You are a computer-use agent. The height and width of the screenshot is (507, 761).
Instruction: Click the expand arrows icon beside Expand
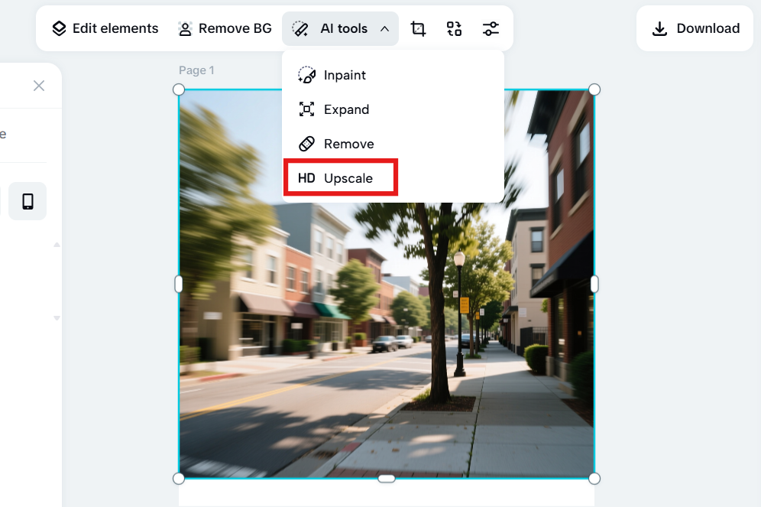click(306, 109)
